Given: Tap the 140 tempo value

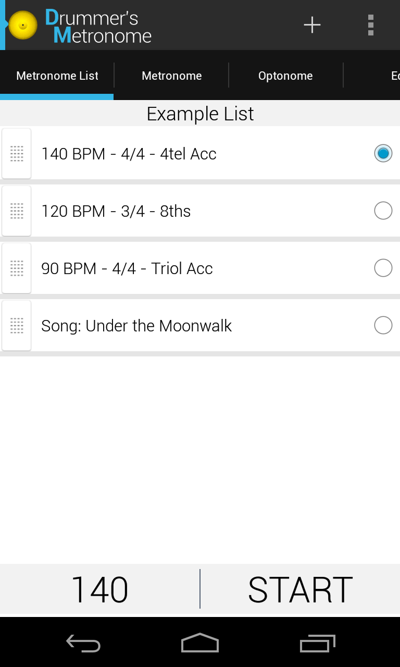Looking at the screenshot, I should pos(99,589).
